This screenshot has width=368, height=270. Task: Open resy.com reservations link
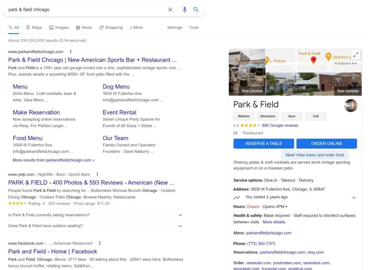click(316, 252)
